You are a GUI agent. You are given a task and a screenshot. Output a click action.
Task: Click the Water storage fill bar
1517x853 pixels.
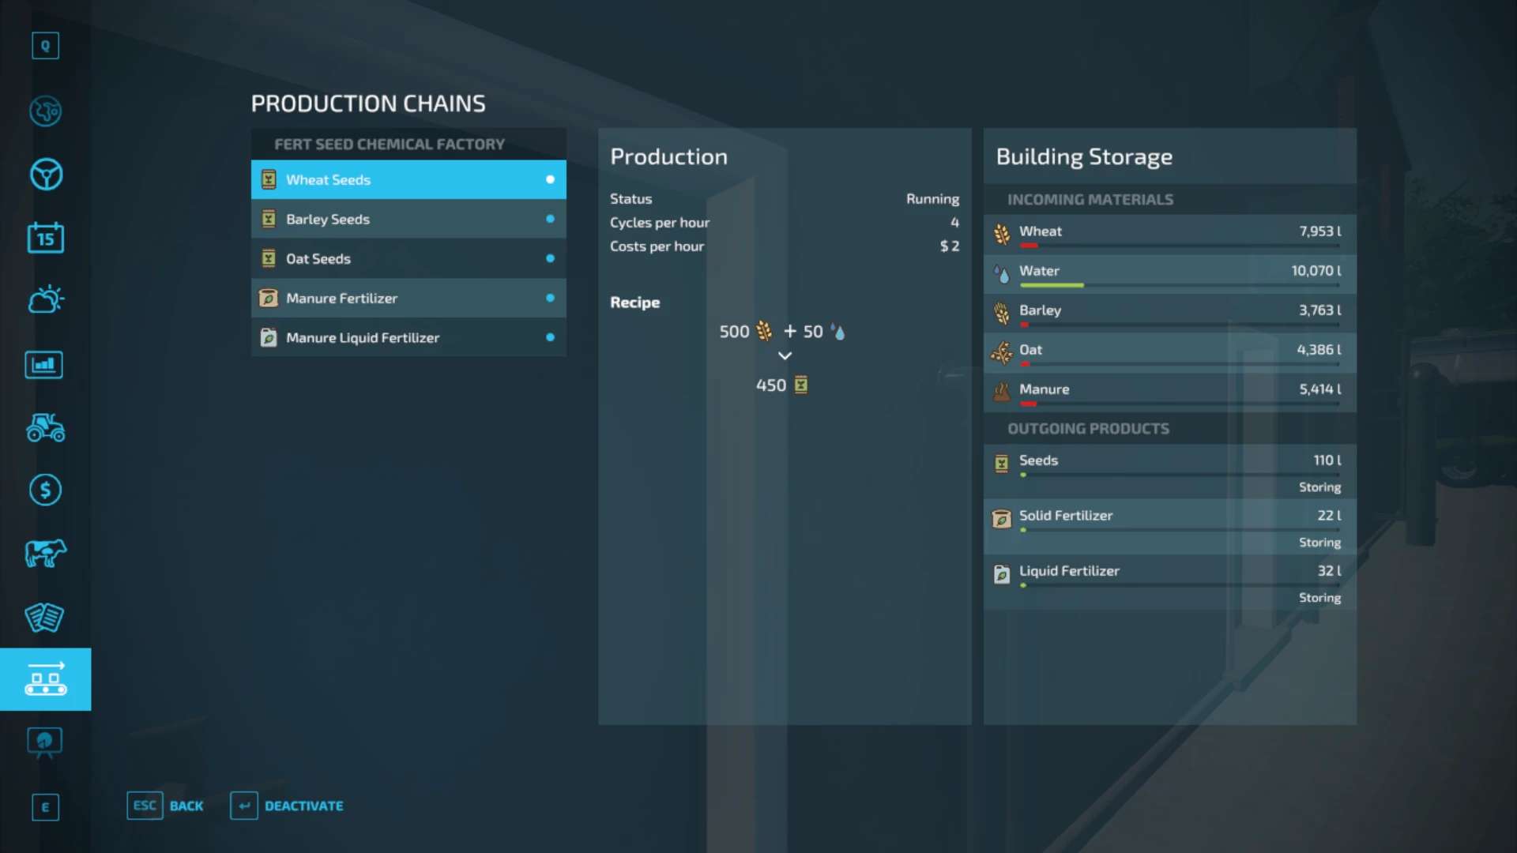(x=1178, y=285)
